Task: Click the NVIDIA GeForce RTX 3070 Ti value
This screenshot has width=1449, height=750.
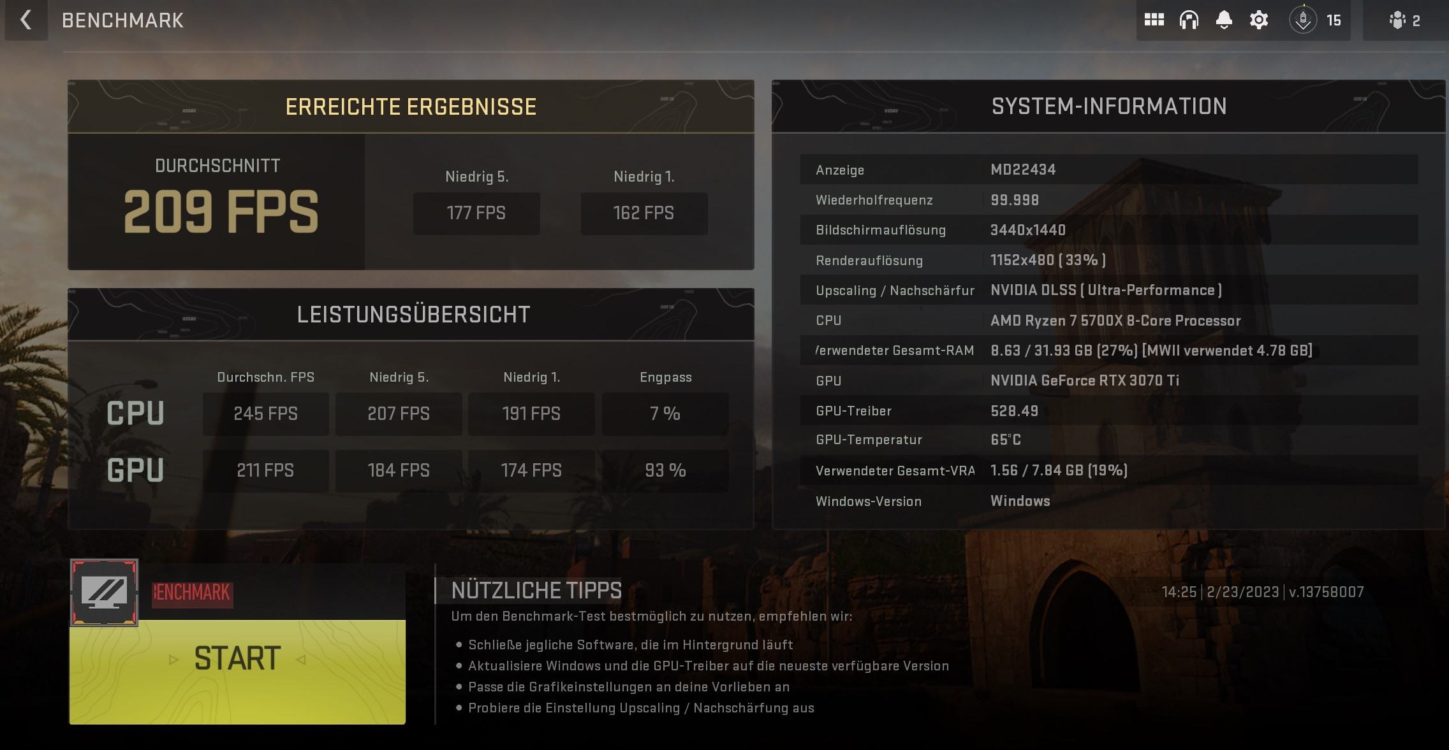Action: (x=1085, y=380)
